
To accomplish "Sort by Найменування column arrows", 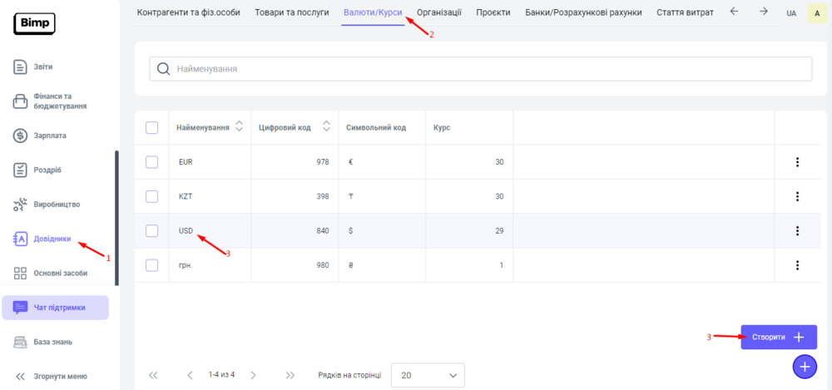I will coord(240,127).
